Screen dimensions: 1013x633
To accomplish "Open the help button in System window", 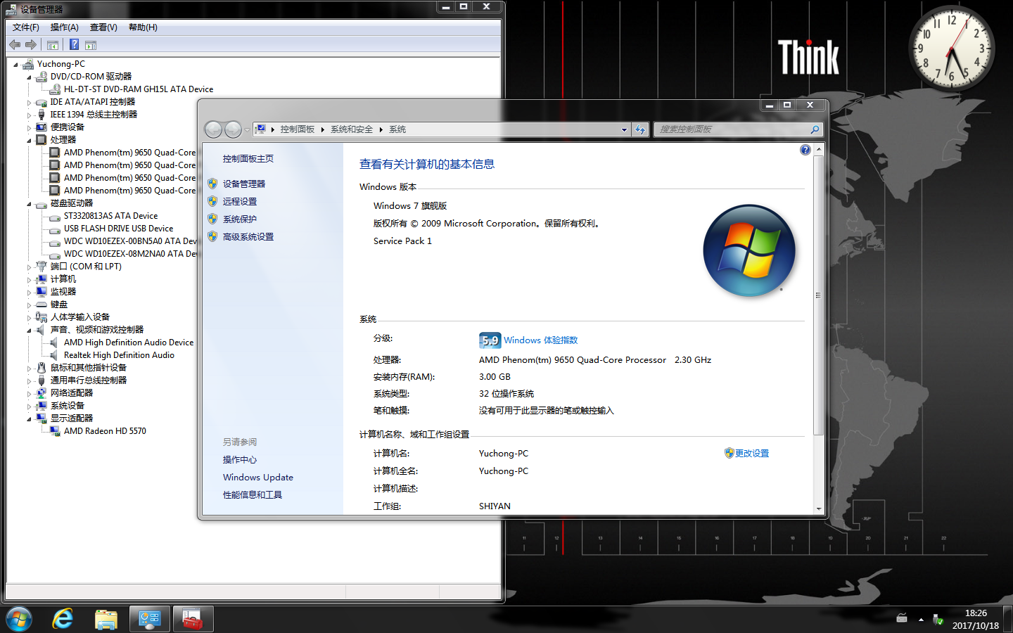I will (x=805, y=150).
